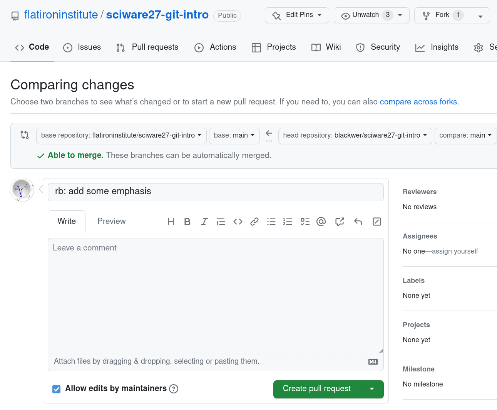Open the sciware27-git-intro repository link
The height and width of the screenshot is (410, 497).
pyautogui.click(x=157, y=15)
